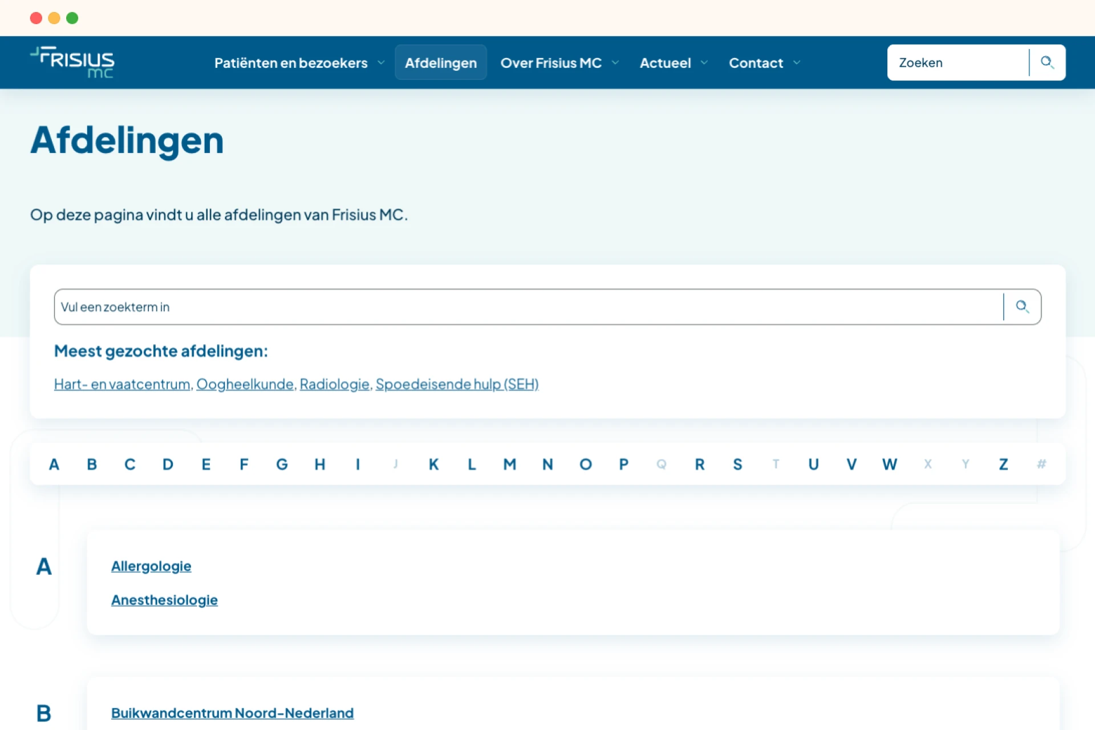Image resolution: width=1095 pixels, height=730 pixels.
Task: Open the Allergologie department link
Action: tap(151, 566)
